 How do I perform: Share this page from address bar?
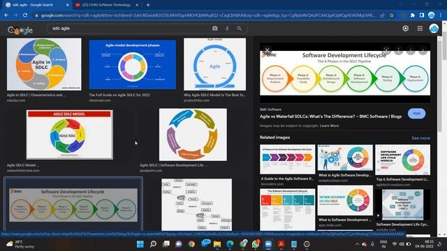click(382, 15)
